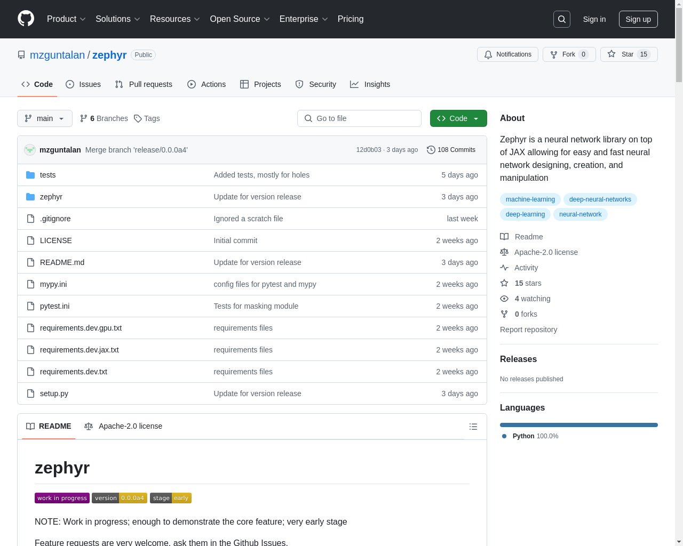Image resolution: width=683 pixels, height=546 pixels.
Task: Click the Python language bar
Action: (579, 425)
